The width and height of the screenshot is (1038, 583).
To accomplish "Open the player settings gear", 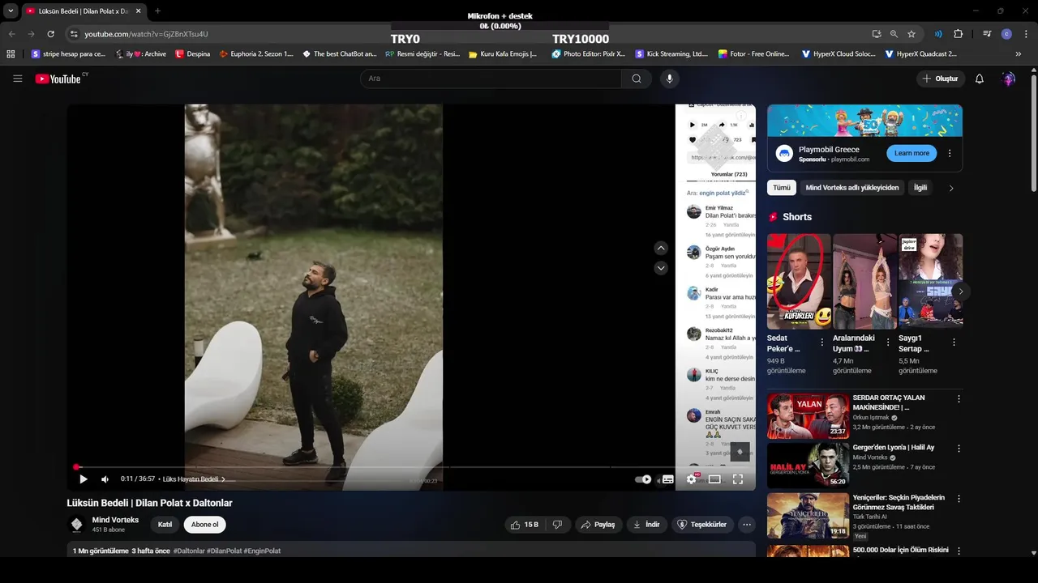I will pos(691,479).
